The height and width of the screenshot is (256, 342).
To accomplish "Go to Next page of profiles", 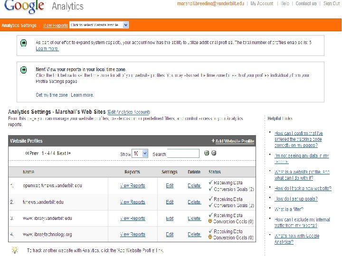I will [x=64, y=153].
